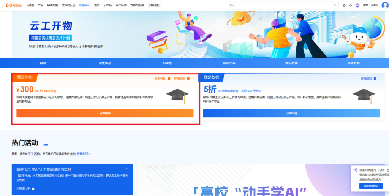The image size is (389, 196).
Task: Open the 大模型 menu
Action: 30,5
